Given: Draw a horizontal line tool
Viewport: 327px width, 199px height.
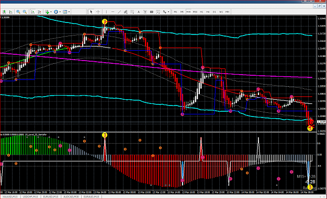Looking at the screenshot, I should click(113, 12).
